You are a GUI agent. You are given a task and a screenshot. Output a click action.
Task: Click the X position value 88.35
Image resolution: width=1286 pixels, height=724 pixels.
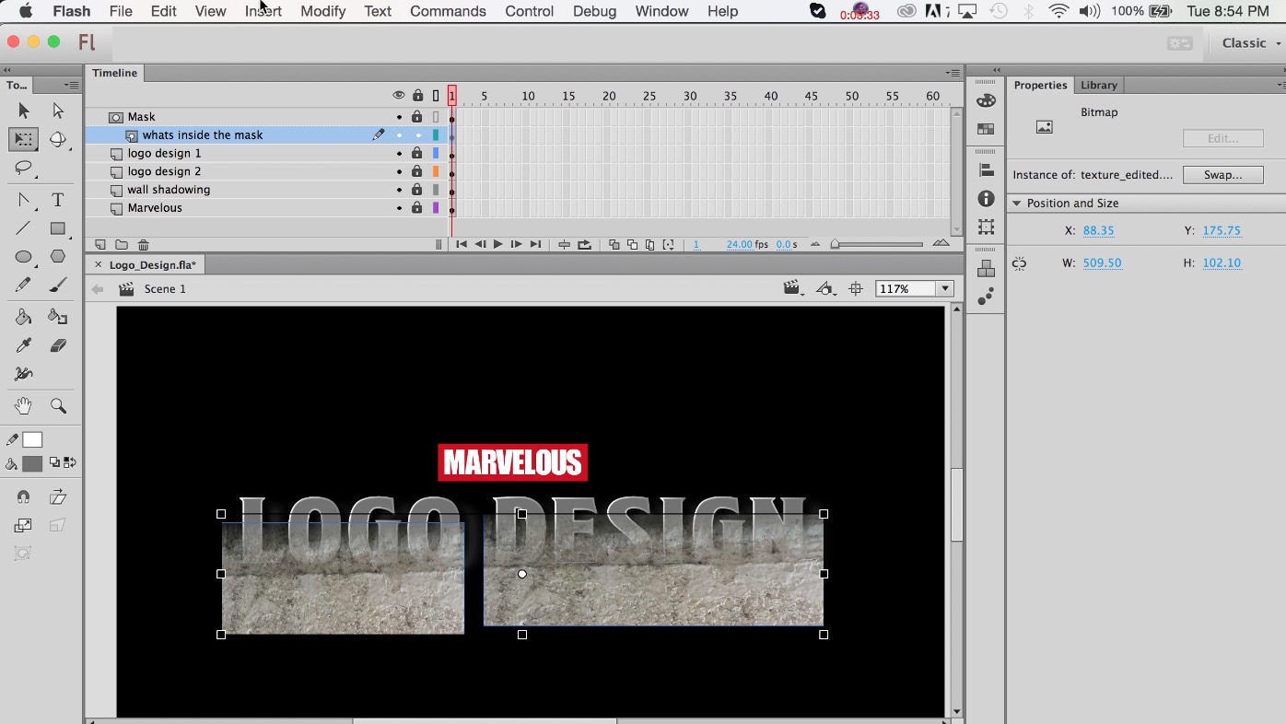pyautogui.click(x=1098, y=230)
